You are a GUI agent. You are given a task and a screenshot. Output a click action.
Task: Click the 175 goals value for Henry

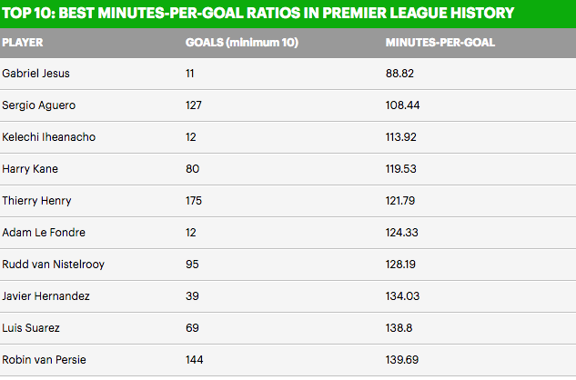coord(194,200)
